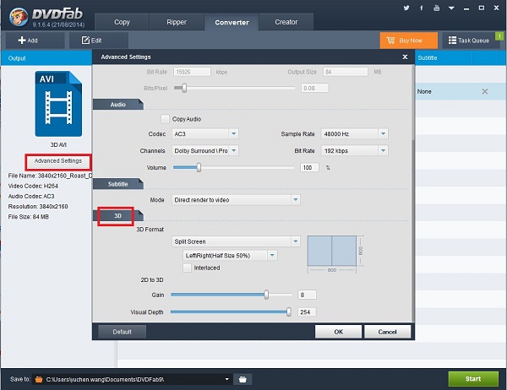The image size is (507, 390).
Task: Click the video Bit Rate field 15926
Action: [192, 72]
